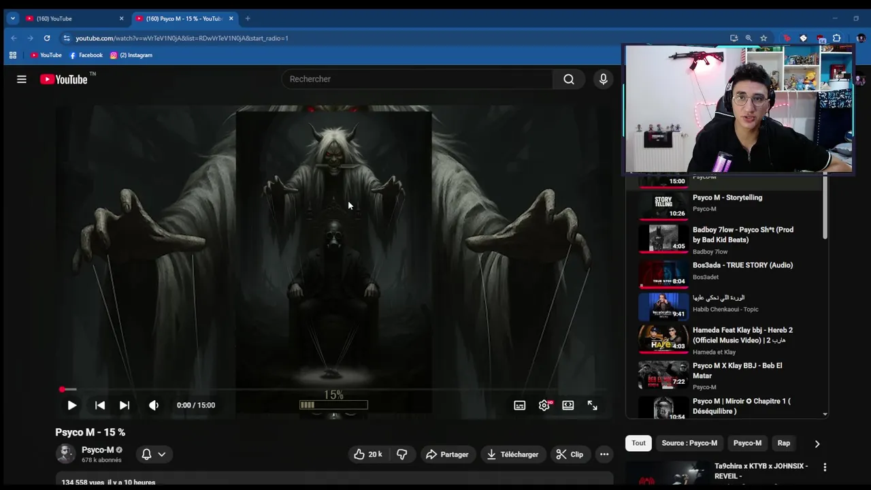This screenshot has height=490, width=871.
Task: Open more actions ellipsis under the video
Action: pos(604,454)
